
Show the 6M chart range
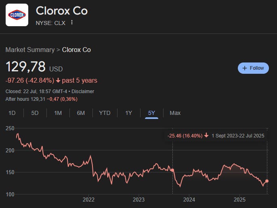point(81,113)
